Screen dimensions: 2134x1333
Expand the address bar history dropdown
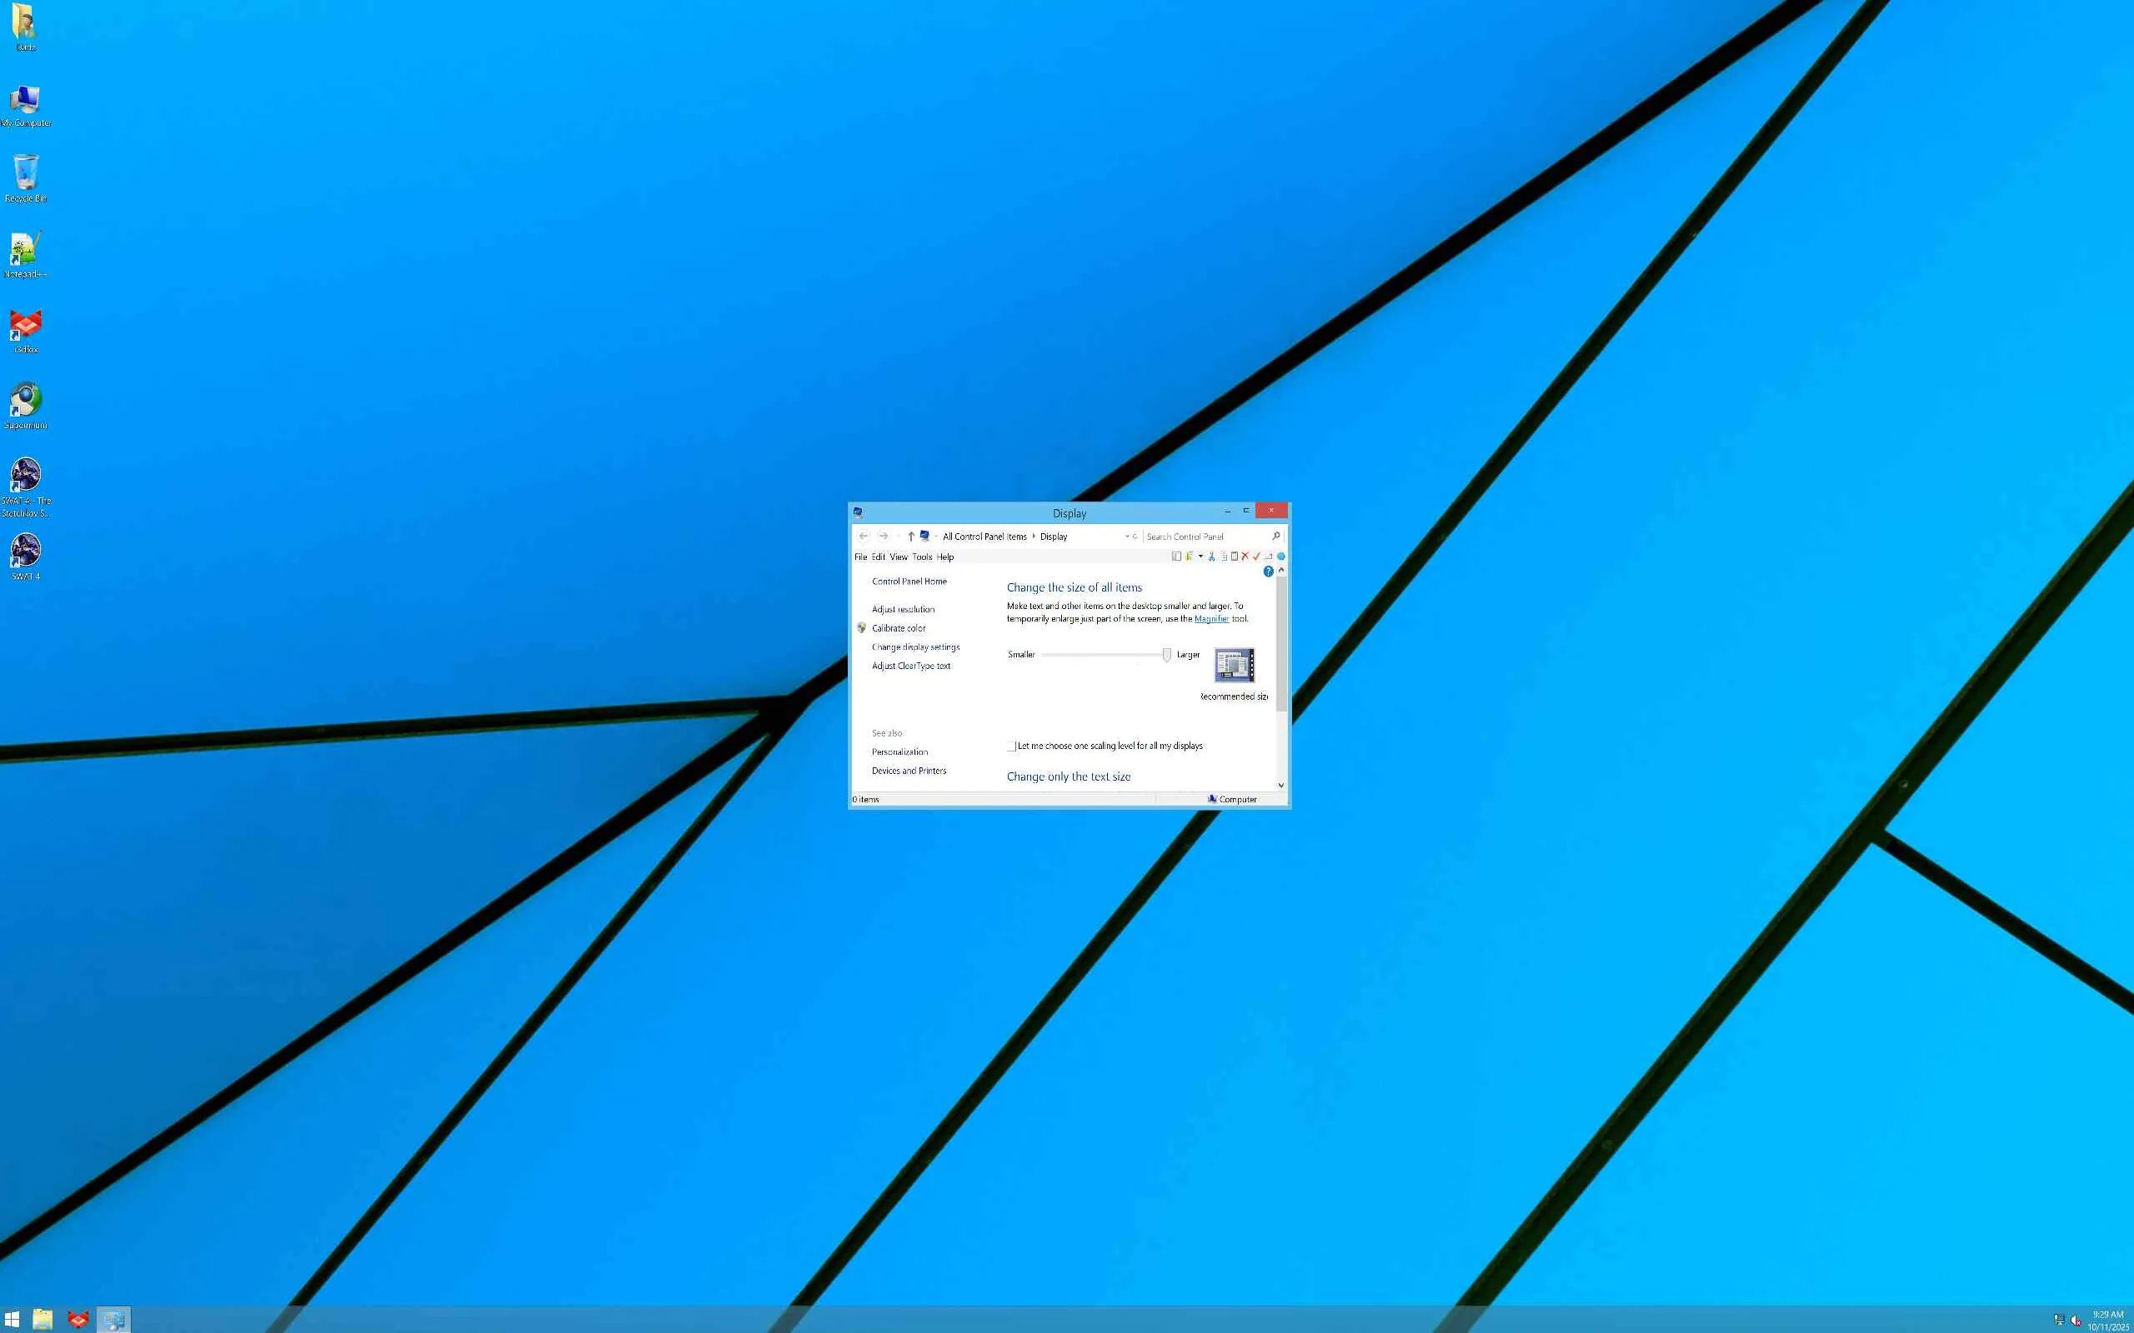click(x=1126, y=536)
